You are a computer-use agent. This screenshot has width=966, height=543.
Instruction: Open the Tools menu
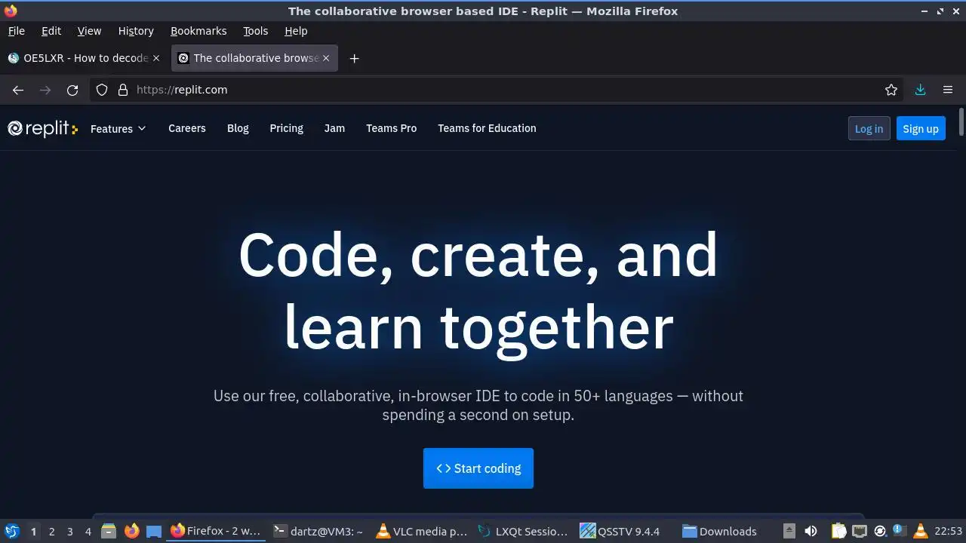pyautogui.click(x=256, y=31)
